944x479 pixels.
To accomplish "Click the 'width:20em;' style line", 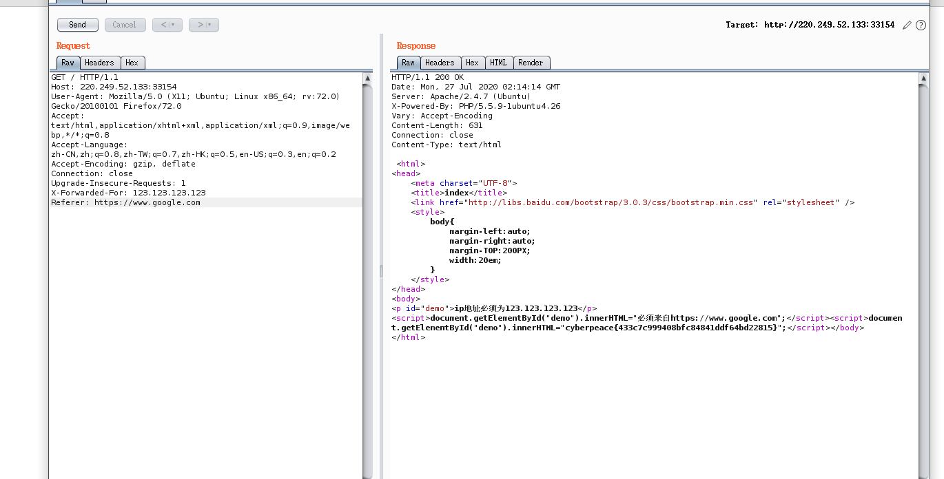I will pyautogui.click(x=475, y=260).
